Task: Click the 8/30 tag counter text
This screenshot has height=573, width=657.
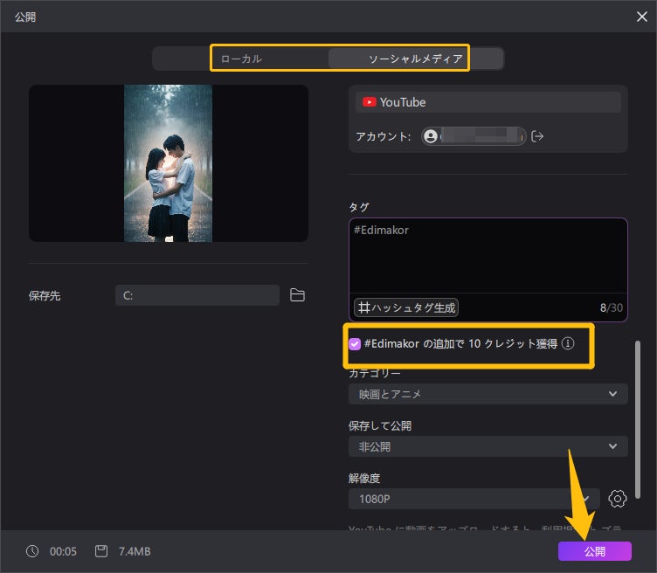Action: (612, 307)
